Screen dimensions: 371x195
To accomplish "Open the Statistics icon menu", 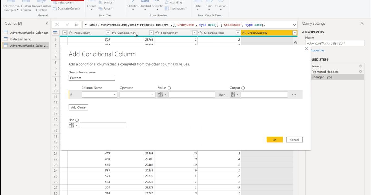I will [x=133, y=5].
